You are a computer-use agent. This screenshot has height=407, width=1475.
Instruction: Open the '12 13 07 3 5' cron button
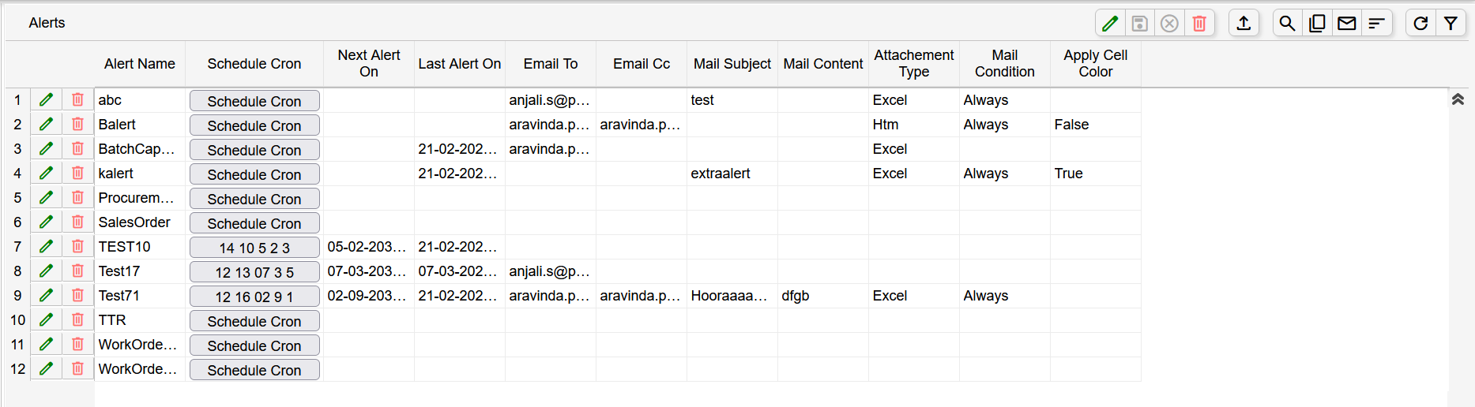[x=254, y=272]
